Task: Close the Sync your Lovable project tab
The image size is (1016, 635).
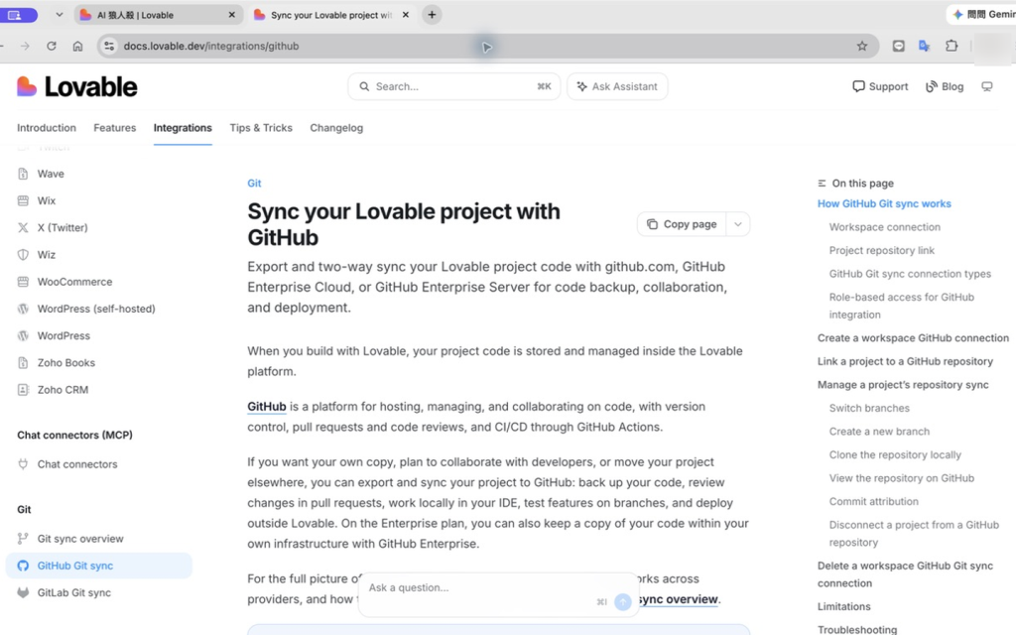Action: [406, 14]
